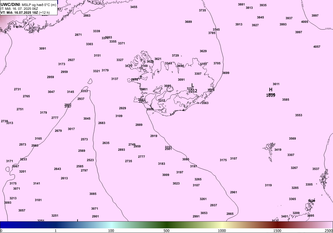Click the freezing level value 3621
333x233 pixels.
click(x=158, y=59)
